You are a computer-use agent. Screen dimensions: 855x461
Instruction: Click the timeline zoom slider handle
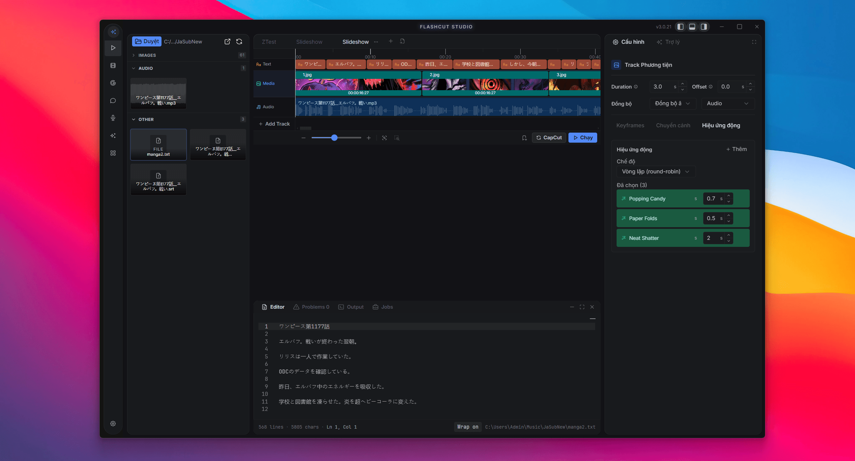pyautogui.click(x=334, y=138)
